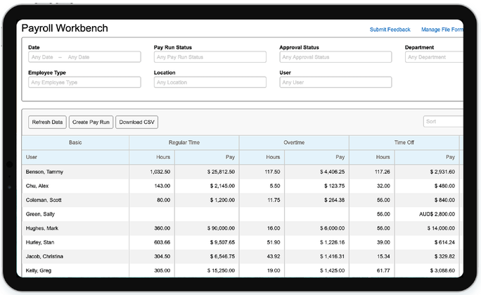
Task: Open the Location filter dropdown
Action: [210, 82]
